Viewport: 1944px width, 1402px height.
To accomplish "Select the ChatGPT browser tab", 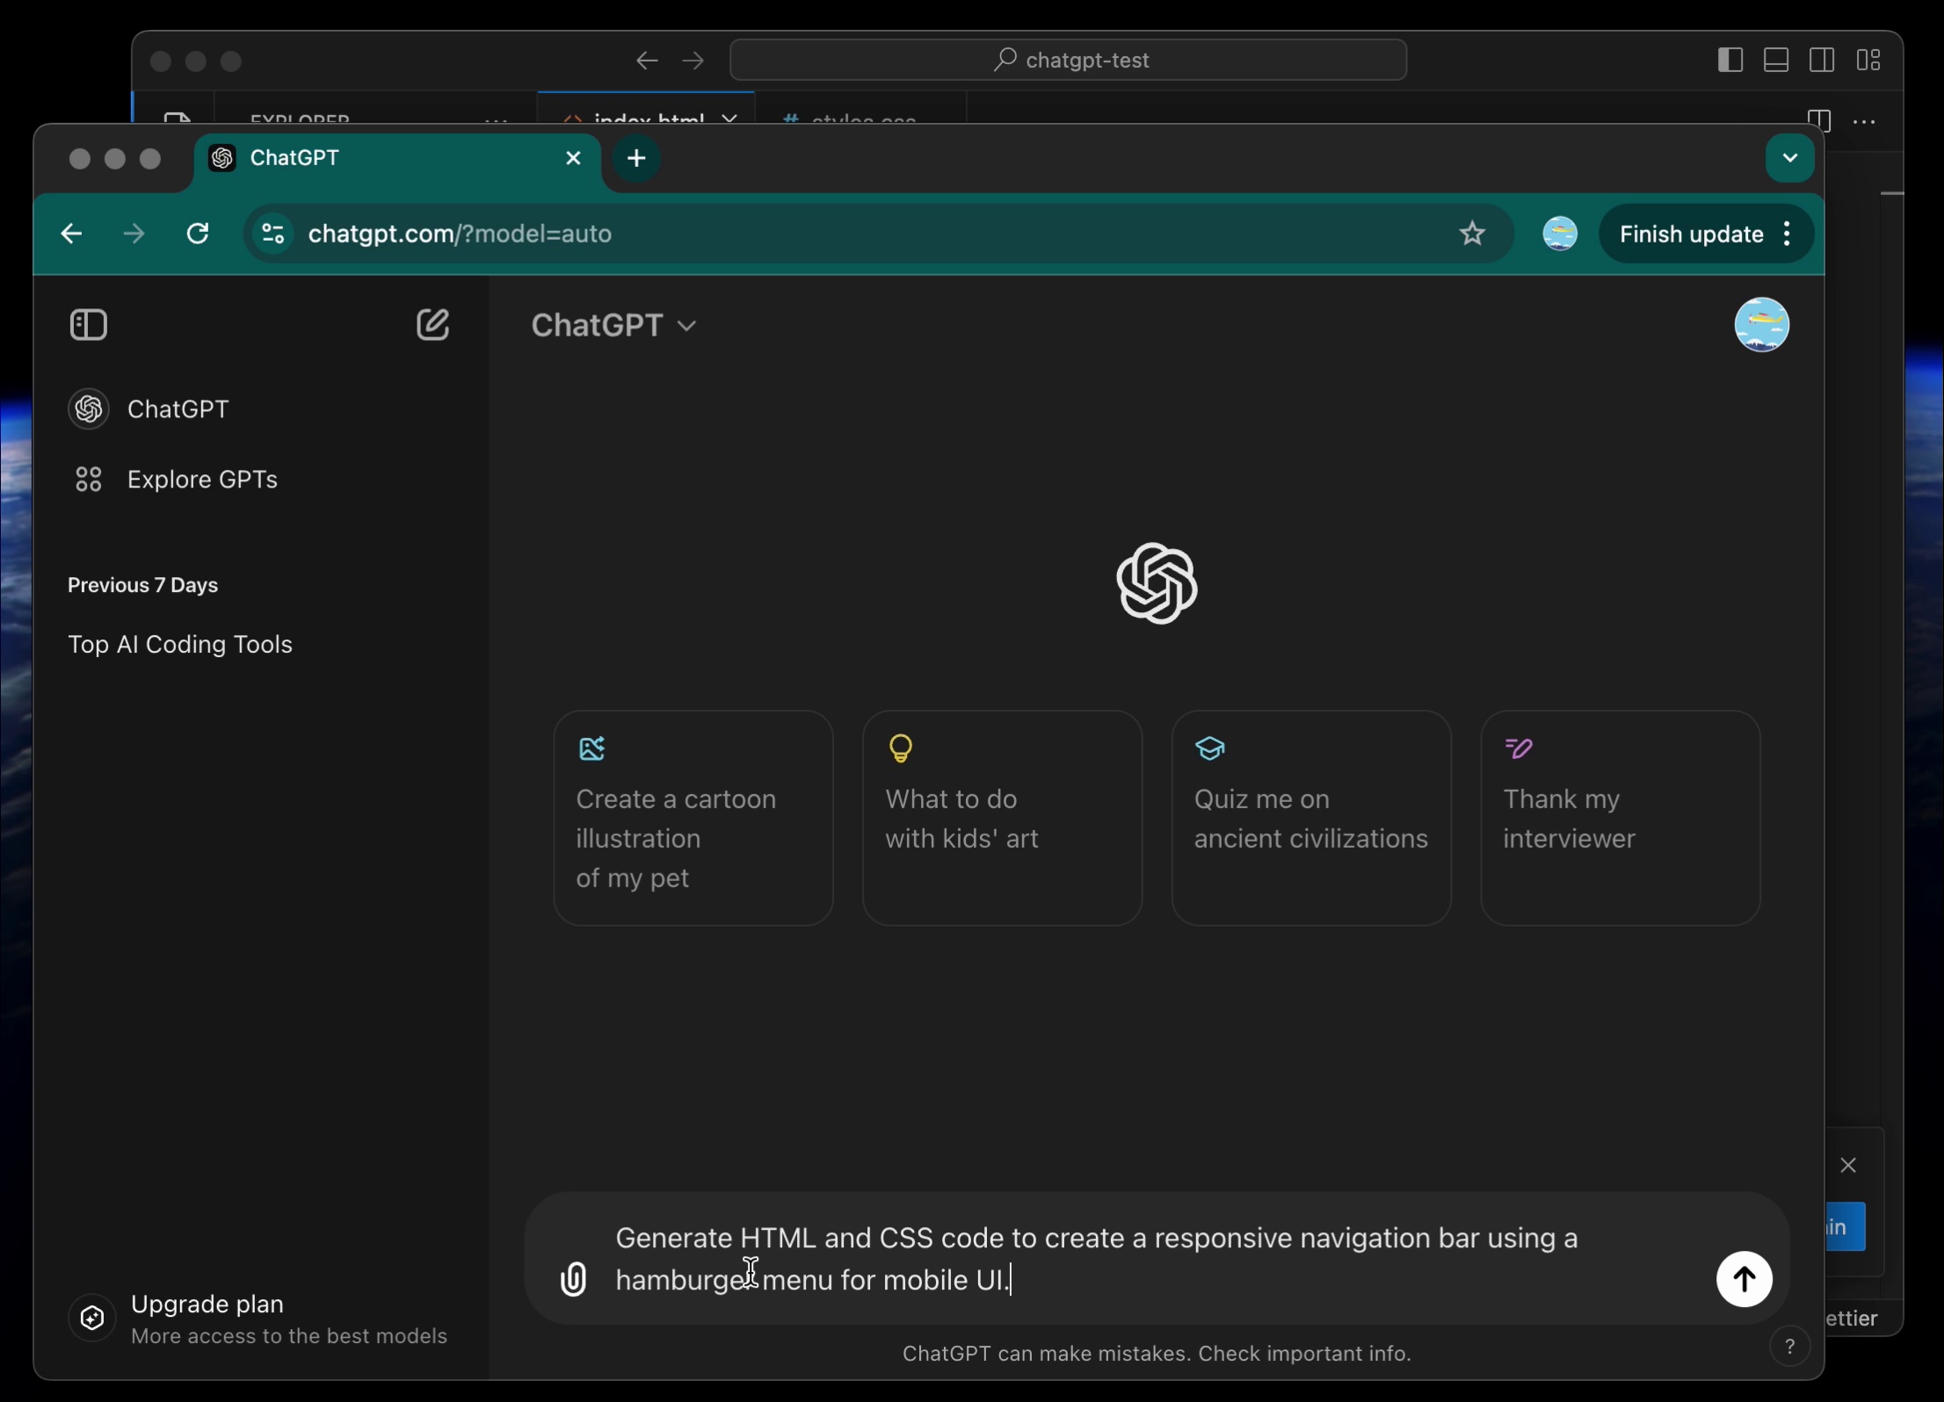I will point(397,158).
